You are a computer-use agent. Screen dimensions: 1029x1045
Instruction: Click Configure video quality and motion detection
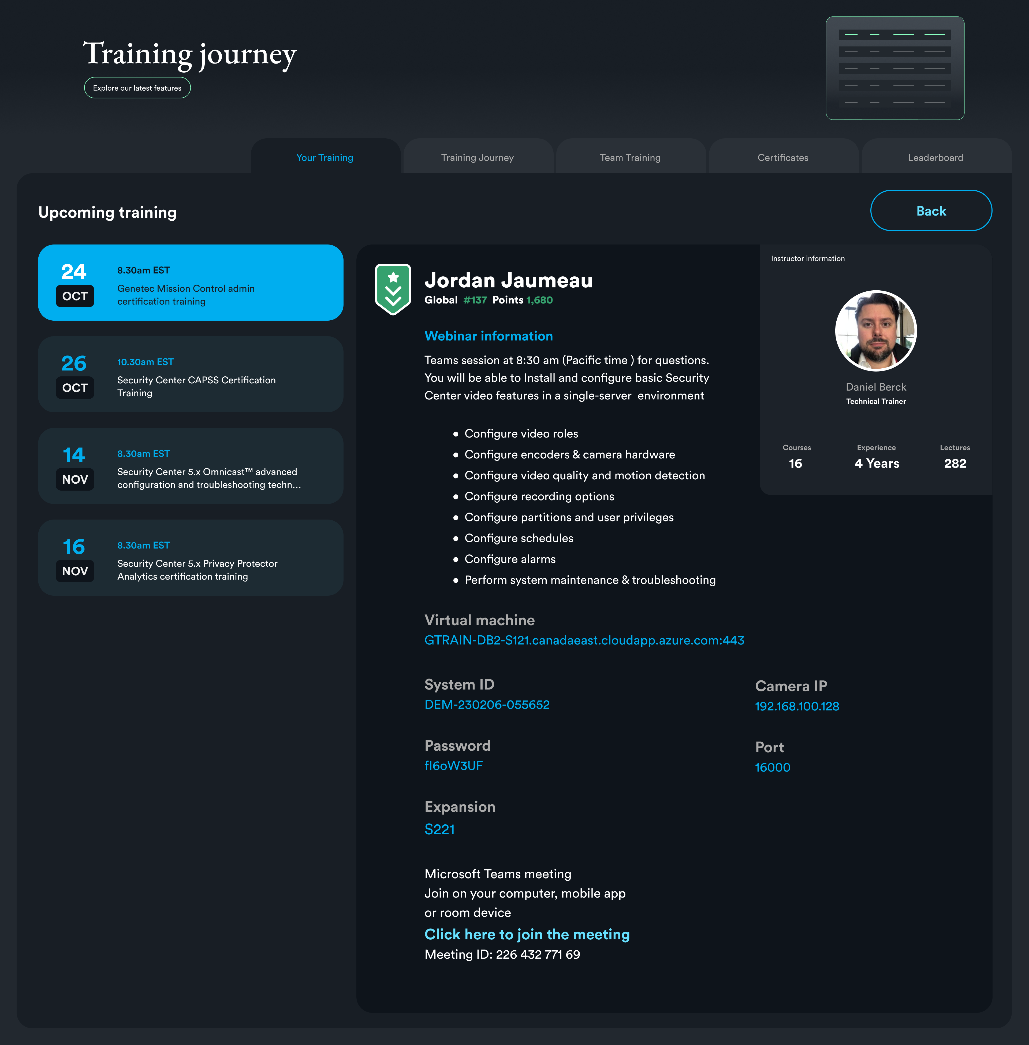click(585, 476)
